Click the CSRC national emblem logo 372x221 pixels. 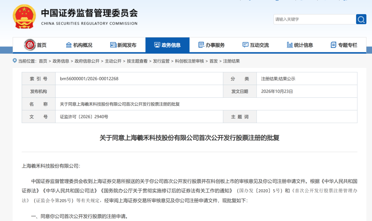point(24,17)
